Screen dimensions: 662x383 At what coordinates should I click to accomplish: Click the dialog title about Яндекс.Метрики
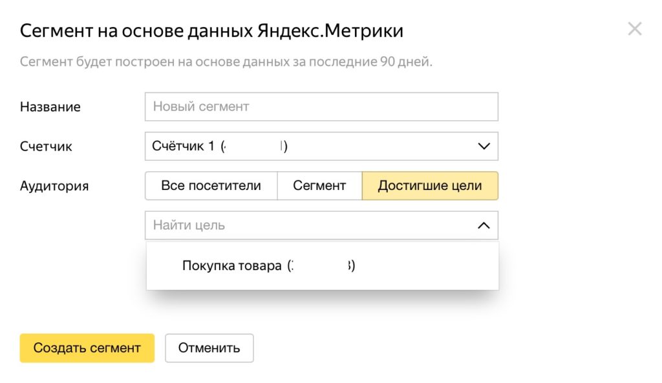(x=212, y=30)
